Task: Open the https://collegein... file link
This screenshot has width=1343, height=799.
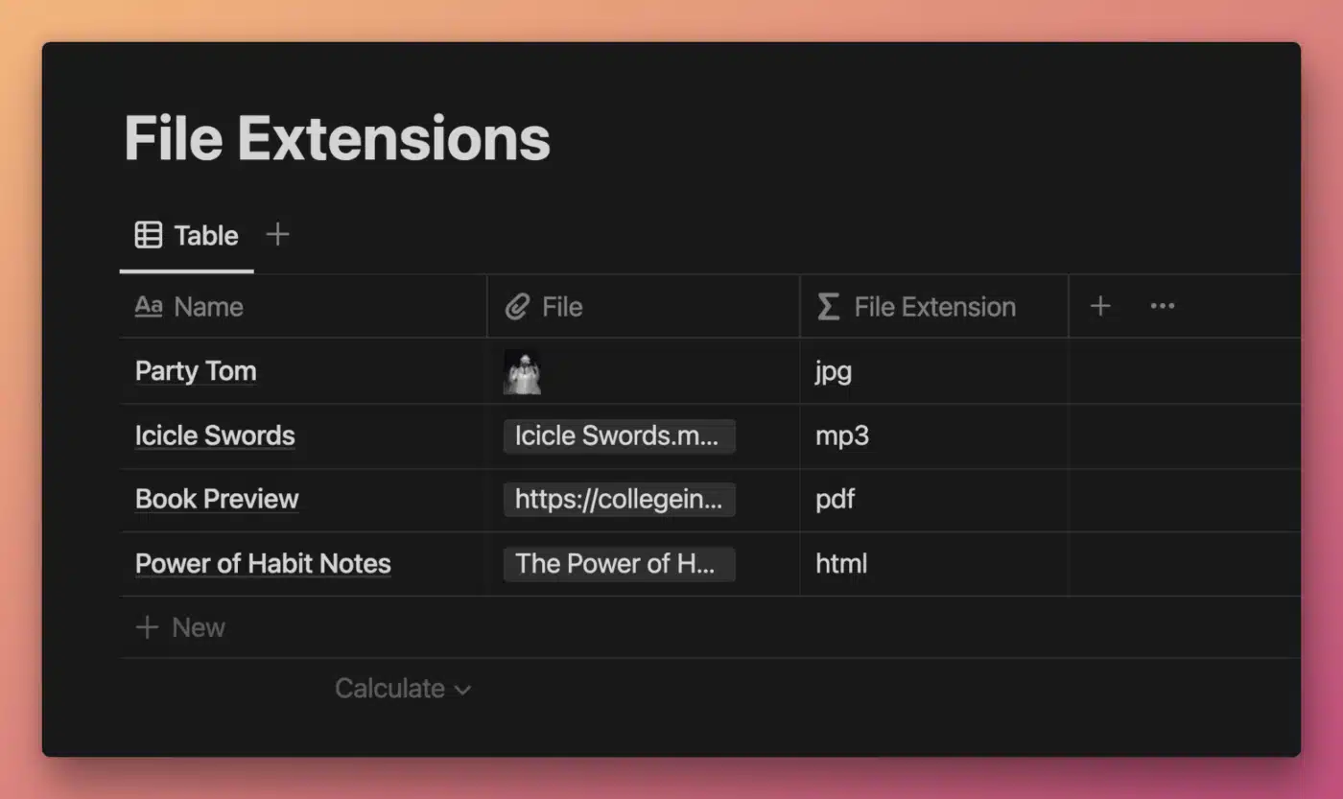Action: pos(619,500)
